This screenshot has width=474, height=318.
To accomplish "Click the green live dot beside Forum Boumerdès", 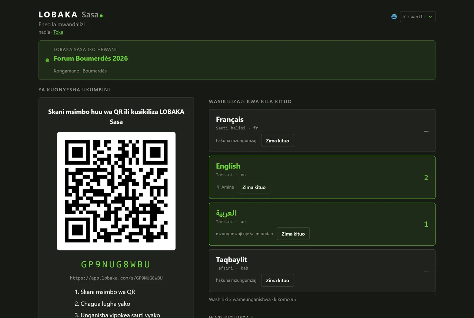I will [x=47, y=60].
